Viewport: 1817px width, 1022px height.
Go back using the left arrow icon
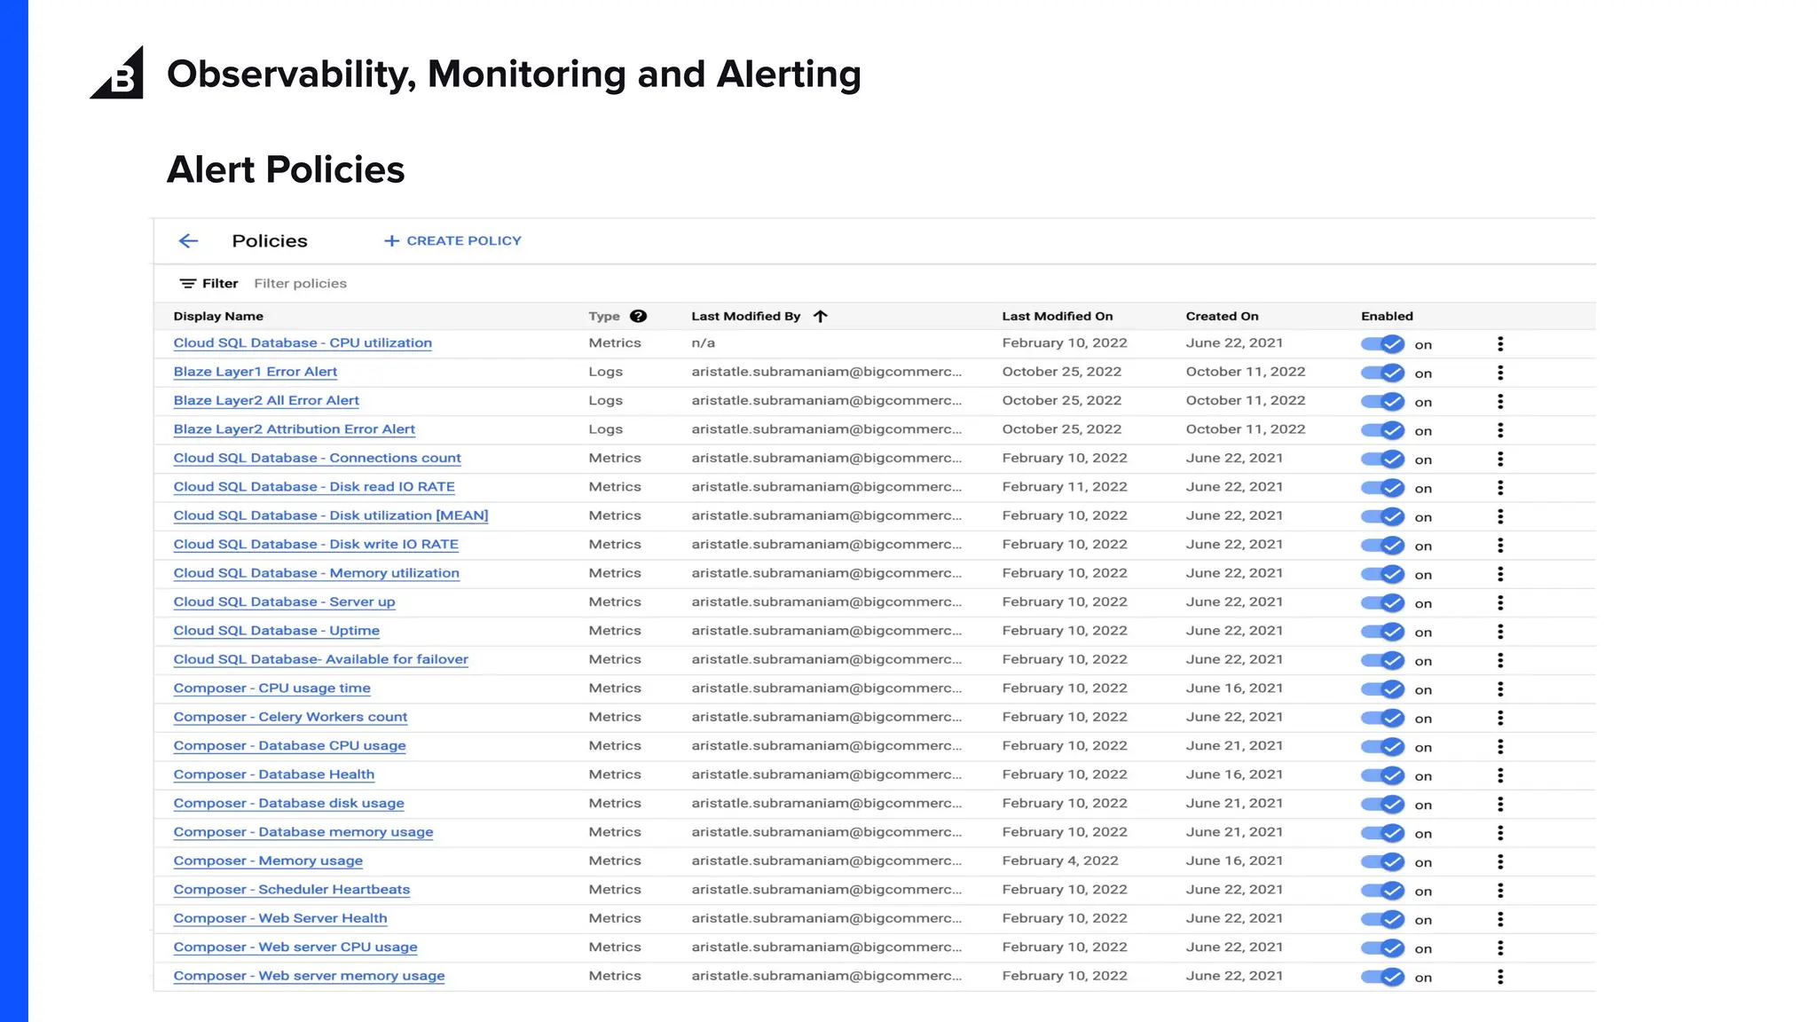(188, 240)
